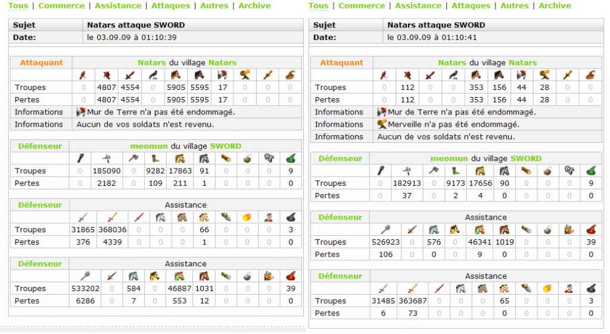The width and height of the screenshot is (610, 334).
Task: Click the catapult icon in left Natars attacker row
Action: click(245, 74)
